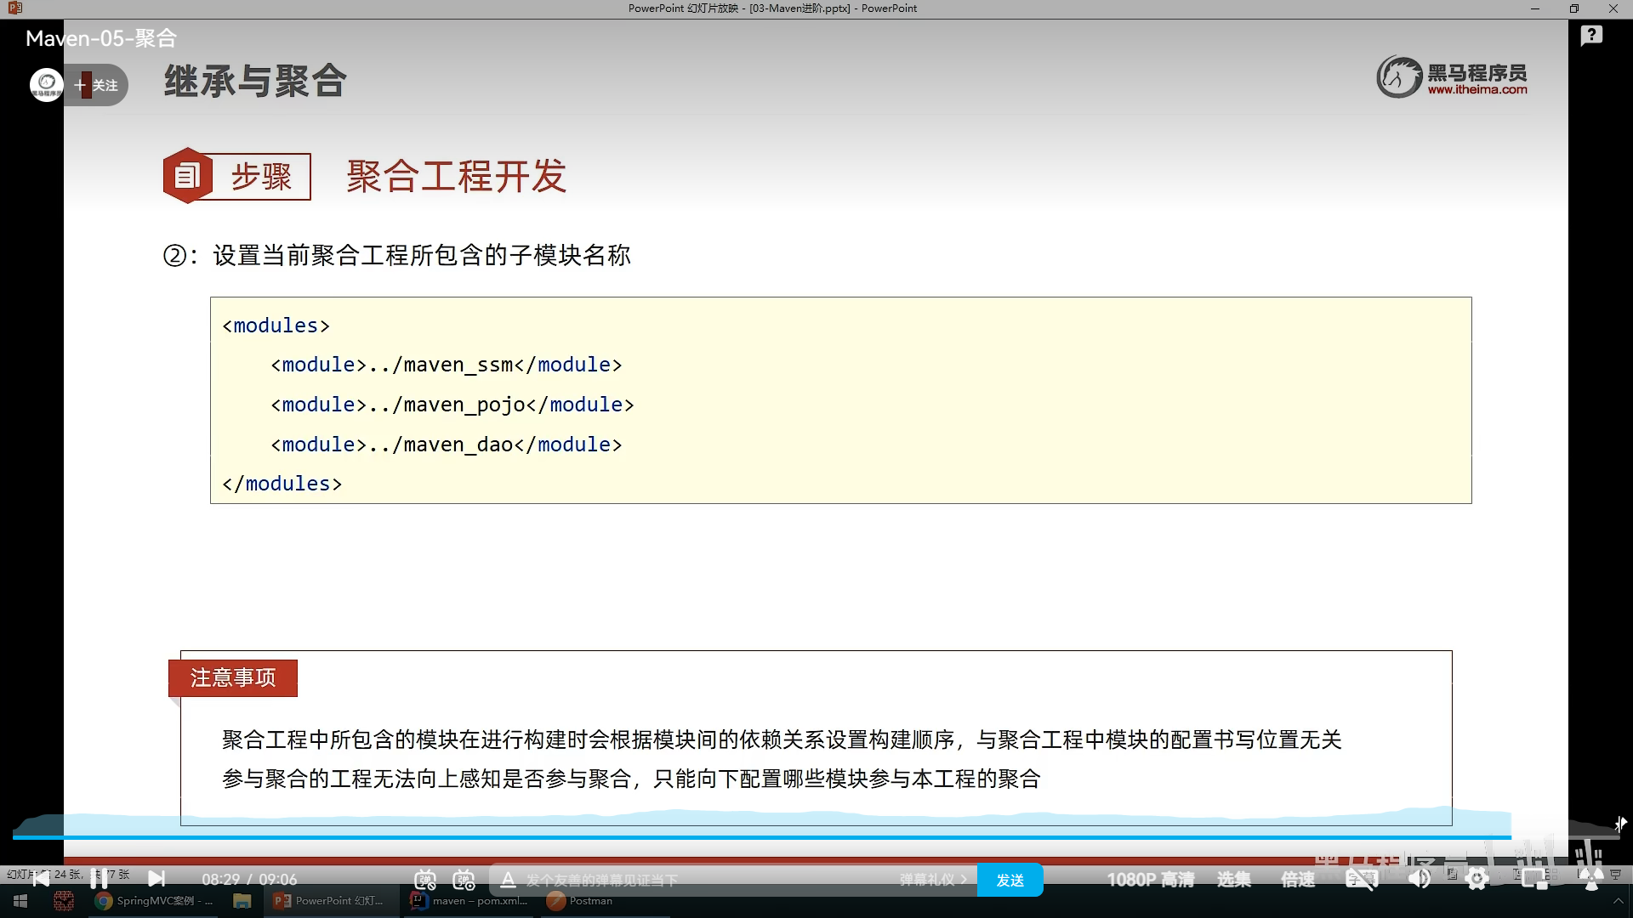Open the player settings gear
The image size is (1633, 918).
coord(1477,880)
